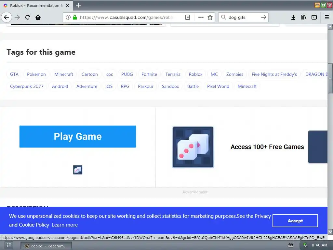Open the Parkour tag

click(146, 87)
